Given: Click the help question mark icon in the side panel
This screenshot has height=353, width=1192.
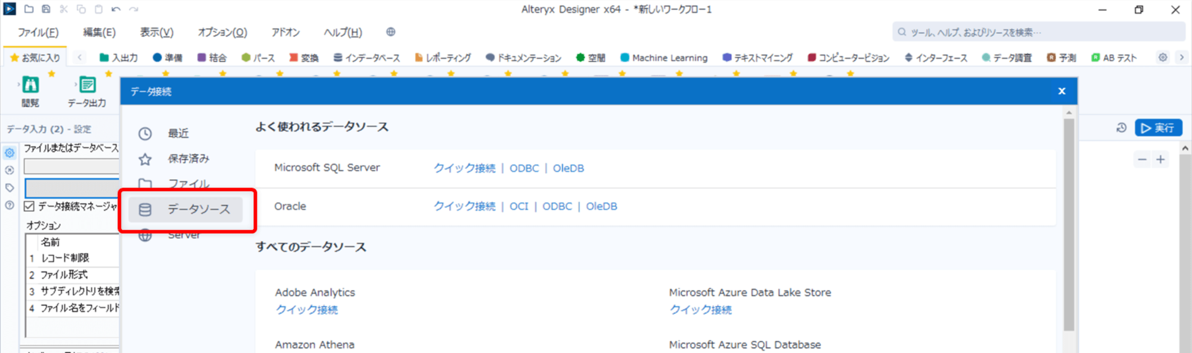Looking at the screenshot, I should pyautogui.click(x=10, y=205).
